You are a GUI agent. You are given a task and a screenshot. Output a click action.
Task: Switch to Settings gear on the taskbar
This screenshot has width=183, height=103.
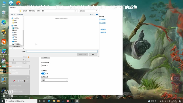[x=77, y=101]
